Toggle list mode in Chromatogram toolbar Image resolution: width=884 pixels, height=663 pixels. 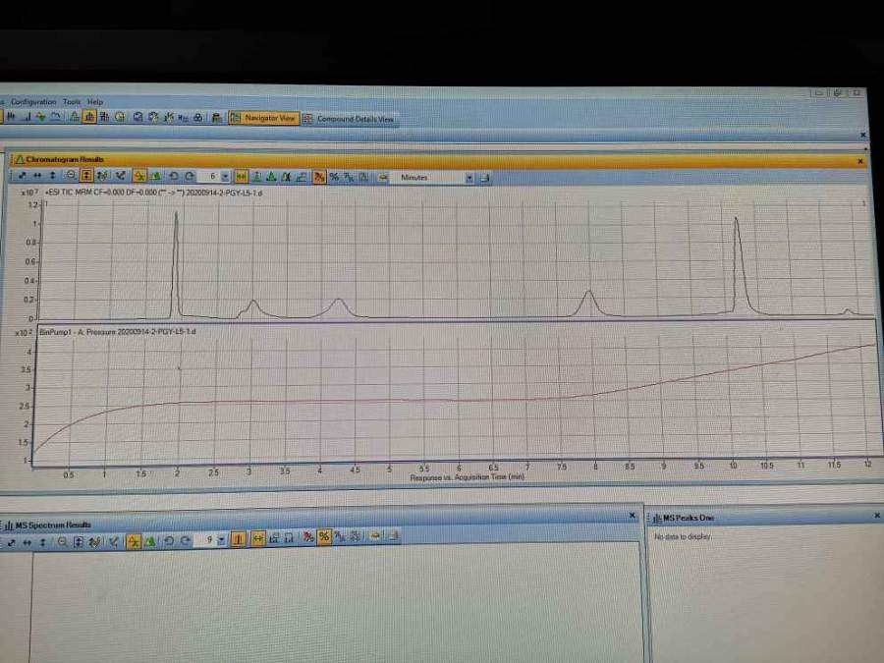[155, 177]
